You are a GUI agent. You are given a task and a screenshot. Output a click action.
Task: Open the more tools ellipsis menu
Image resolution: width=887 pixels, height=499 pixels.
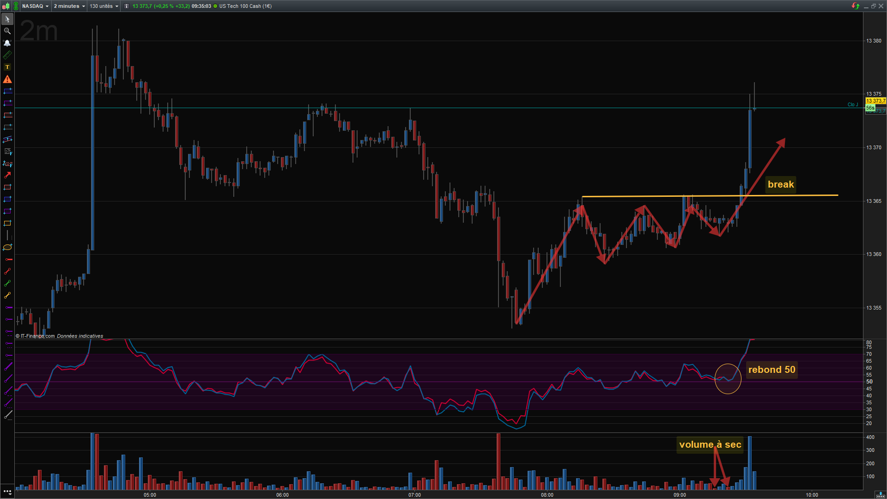[x=7, y=492]
